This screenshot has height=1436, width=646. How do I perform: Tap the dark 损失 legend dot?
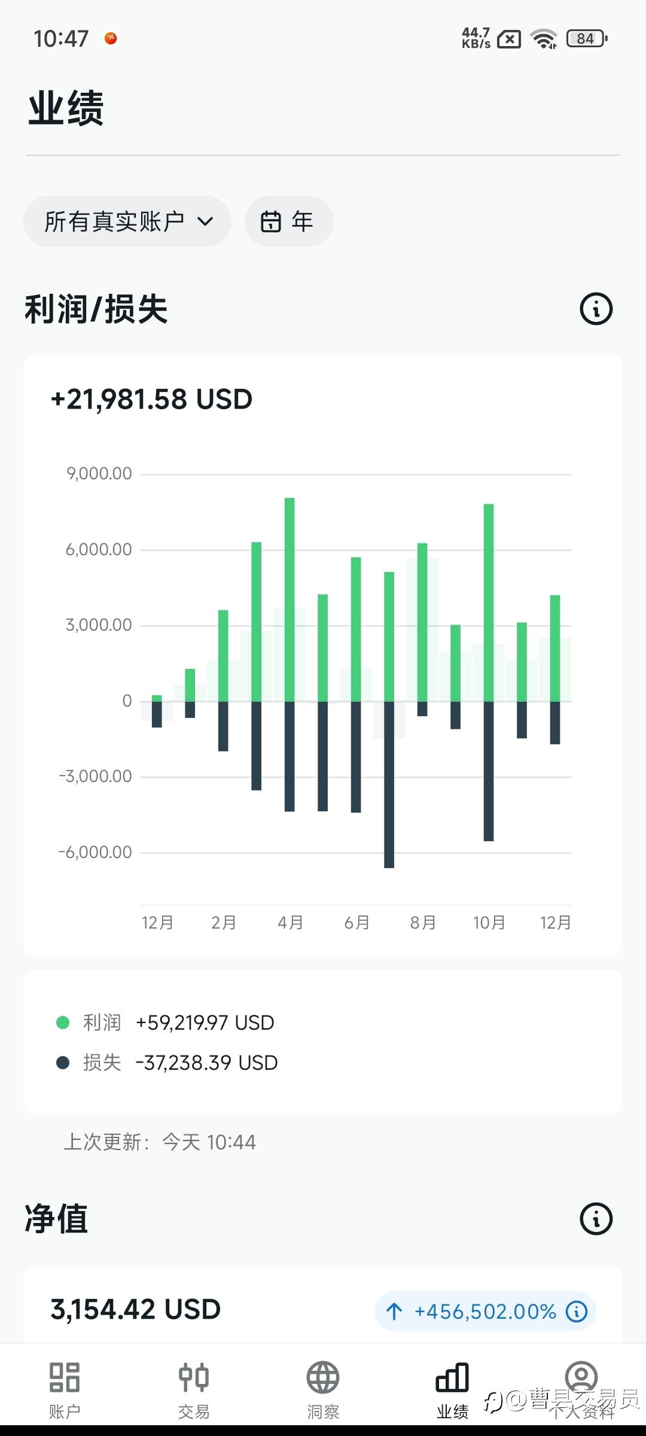pos(63,1063)
